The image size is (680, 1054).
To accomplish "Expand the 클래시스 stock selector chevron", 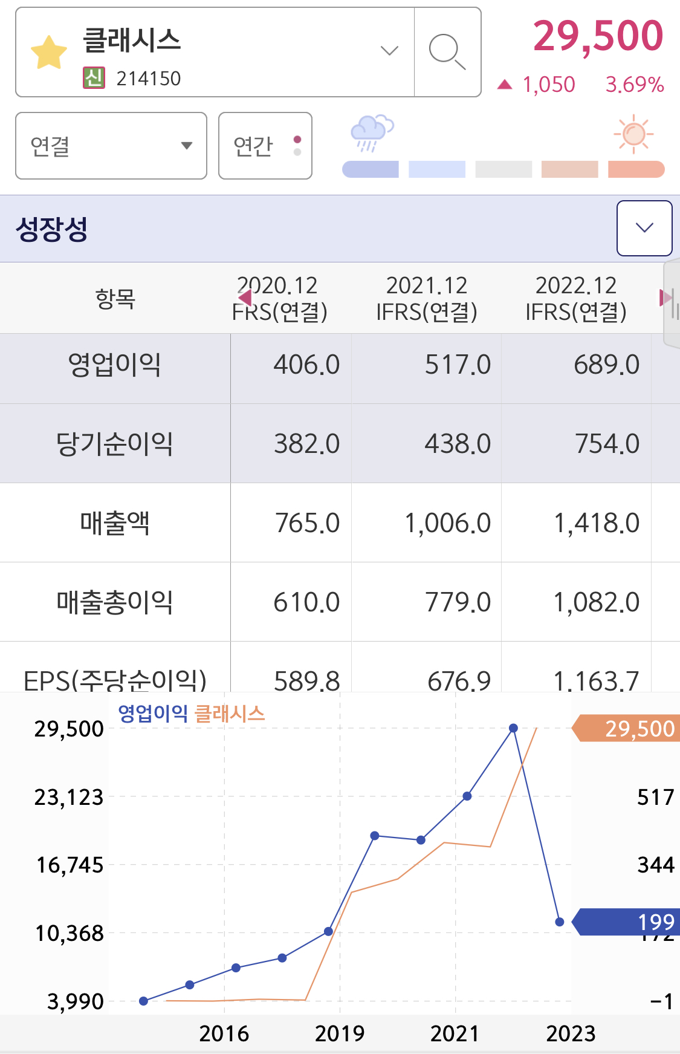I will click(x=389, y=51).
